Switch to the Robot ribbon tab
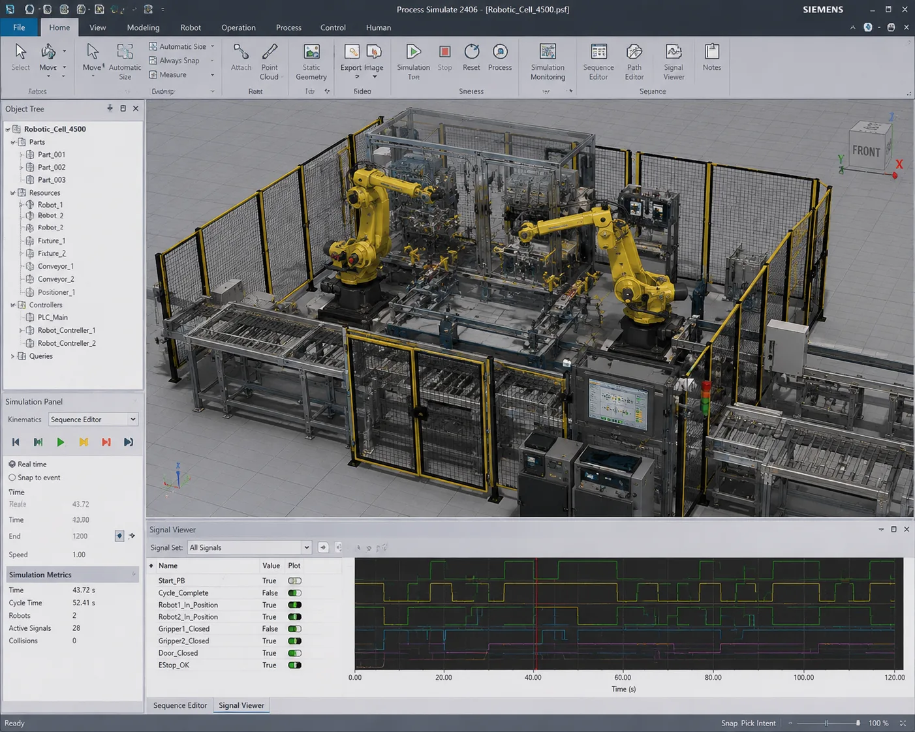Image resolution: width=915 pixels, height=732 pixels. pyautogui.click(x=191, y=27)
